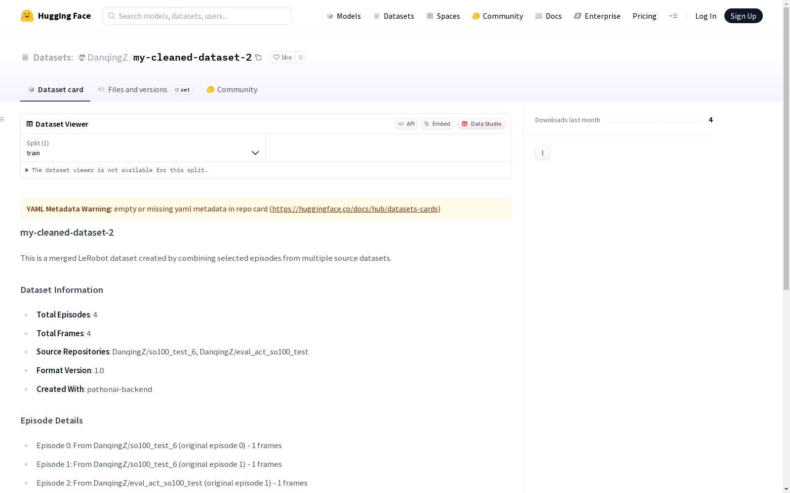Click the merged LeRobot dataset description text

206,258
